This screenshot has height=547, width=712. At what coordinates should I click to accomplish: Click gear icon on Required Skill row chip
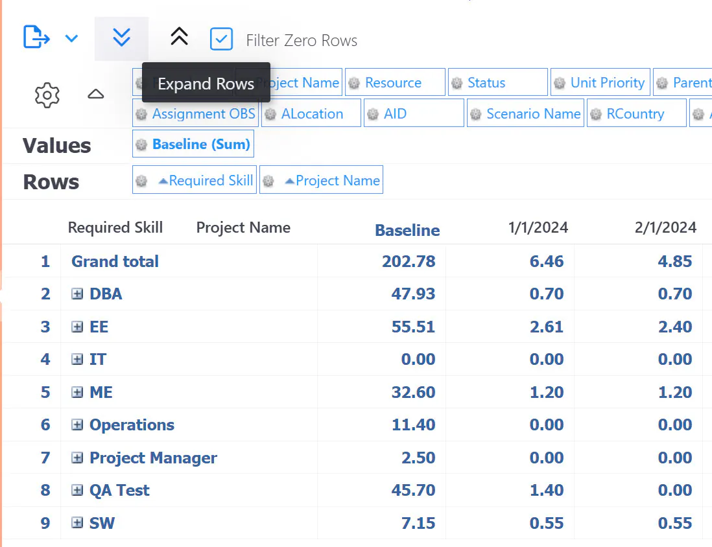[x=141, y=181]
